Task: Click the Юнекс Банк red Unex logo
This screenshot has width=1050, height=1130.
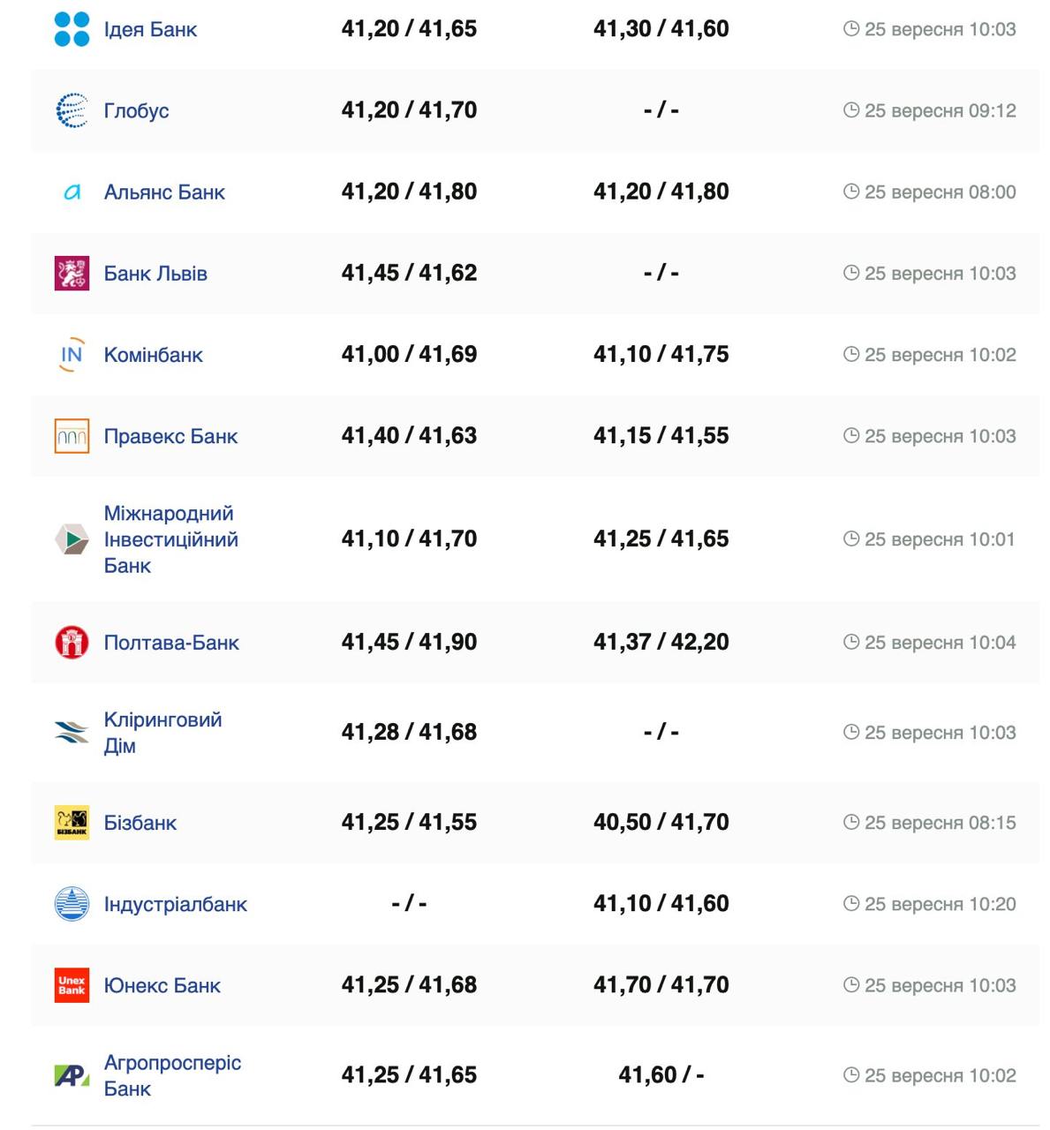Action: click(72, 985)
